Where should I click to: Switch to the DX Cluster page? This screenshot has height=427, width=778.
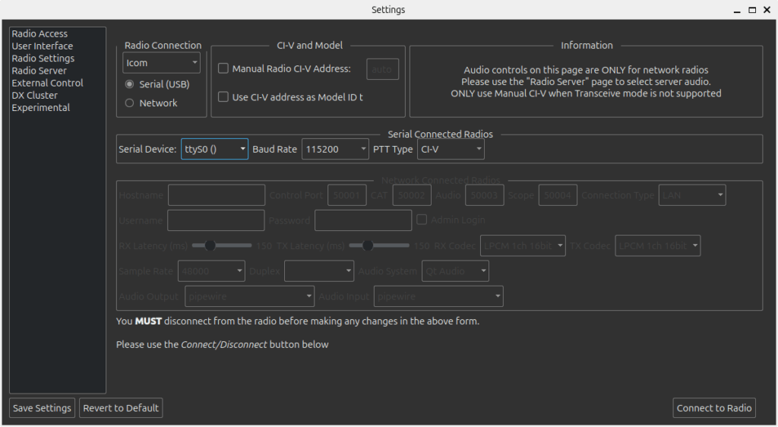(35, 95)
